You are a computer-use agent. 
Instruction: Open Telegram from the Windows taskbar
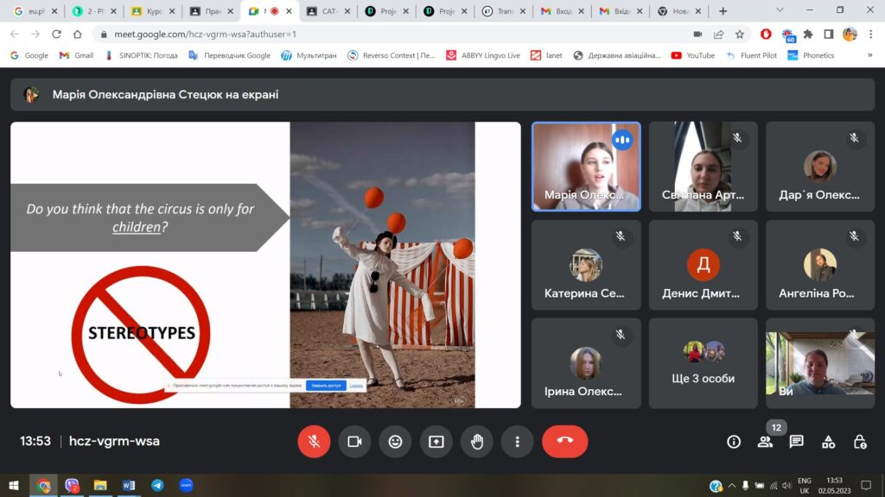157,486
